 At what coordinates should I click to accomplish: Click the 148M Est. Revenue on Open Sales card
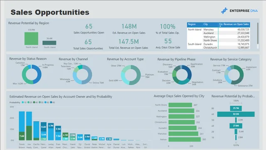point(129,29)
